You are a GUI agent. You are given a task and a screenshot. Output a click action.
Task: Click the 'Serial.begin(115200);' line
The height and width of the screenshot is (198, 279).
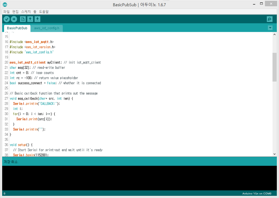pos(31,155)
